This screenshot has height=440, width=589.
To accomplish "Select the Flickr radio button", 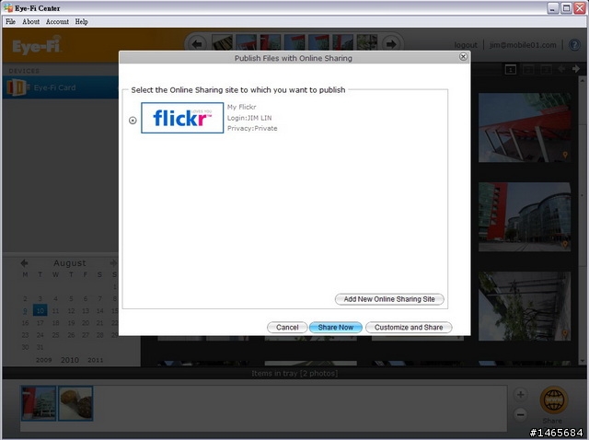I will pos(133,121).
